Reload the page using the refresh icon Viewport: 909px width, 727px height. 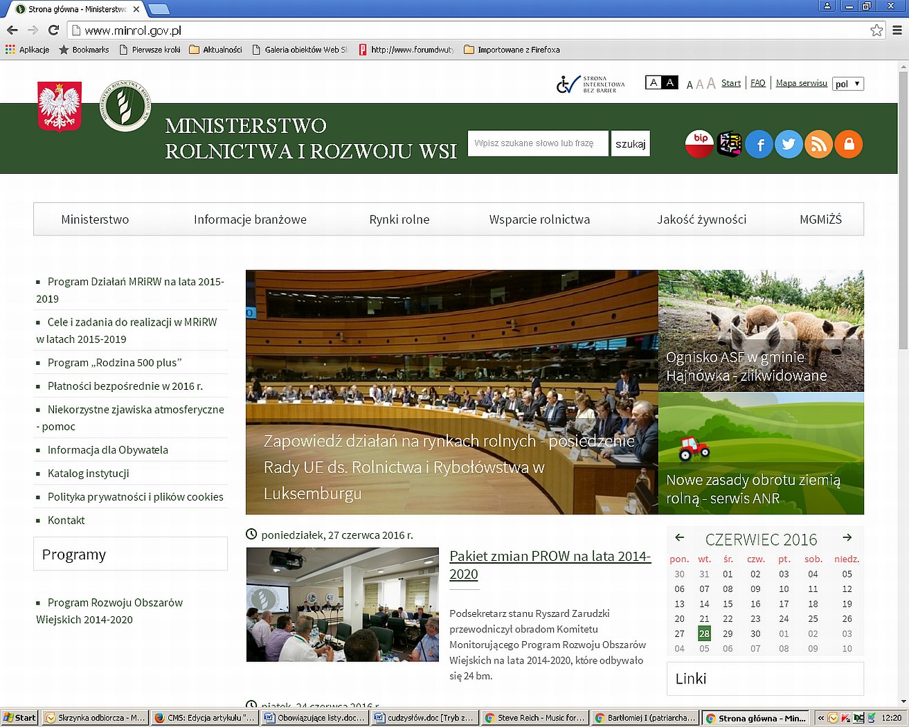(53, 30)
